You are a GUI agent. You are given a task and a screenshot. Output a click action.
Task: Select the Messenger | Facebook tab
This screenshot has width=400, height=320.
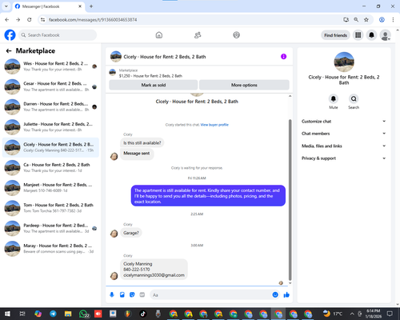[48, 6]
